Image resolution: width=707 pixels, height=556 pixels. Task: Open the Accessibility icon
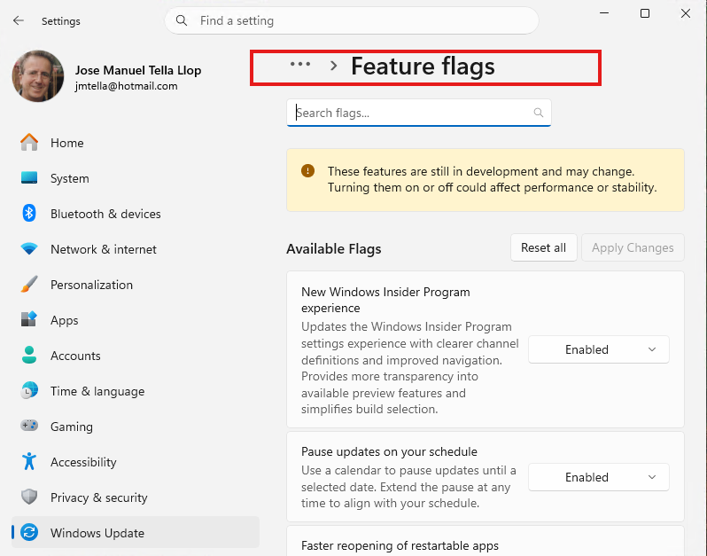coord(29,462)
